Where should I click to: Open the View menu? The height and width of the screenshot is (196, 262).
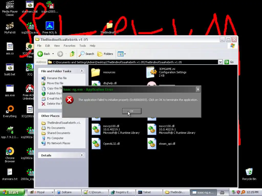pos(57,46)
